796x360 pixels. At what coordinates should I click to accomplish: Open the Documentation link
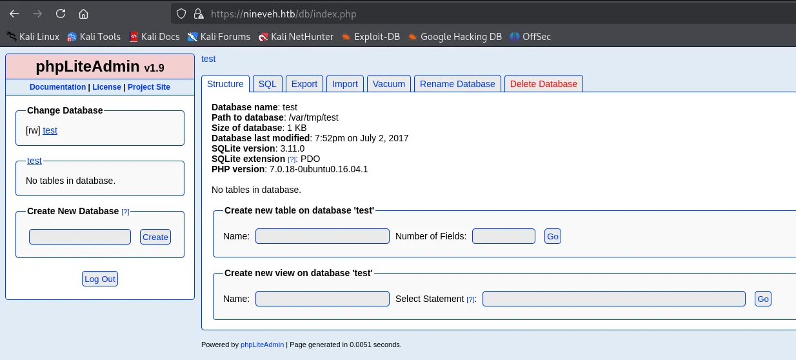(57, 87)
